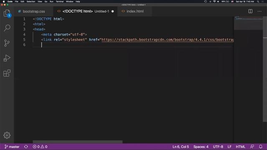Open the Terminal menu
This screenshot has width=267, height=150.
60,2
